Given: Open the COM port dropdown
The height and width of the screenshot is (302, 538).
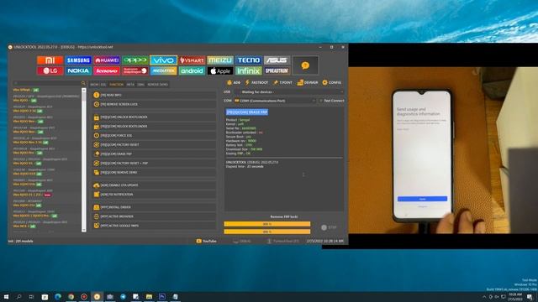Looking at the screenshot, I should point(275,101).
